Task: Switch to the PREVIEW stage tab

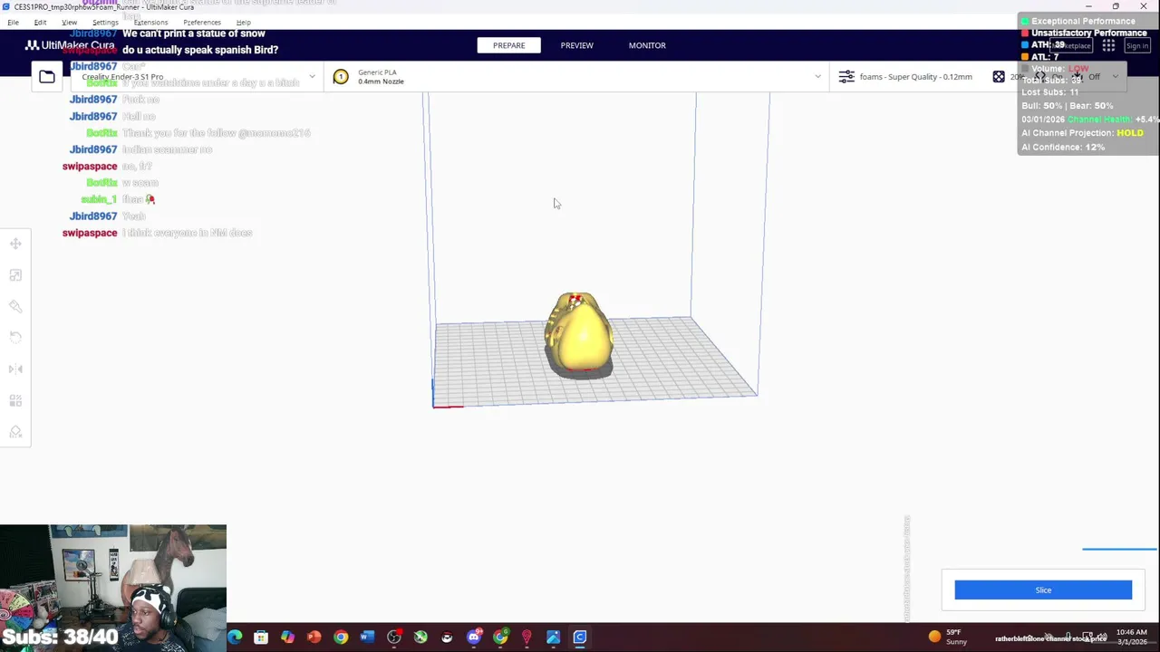Action: click(576, 45)
